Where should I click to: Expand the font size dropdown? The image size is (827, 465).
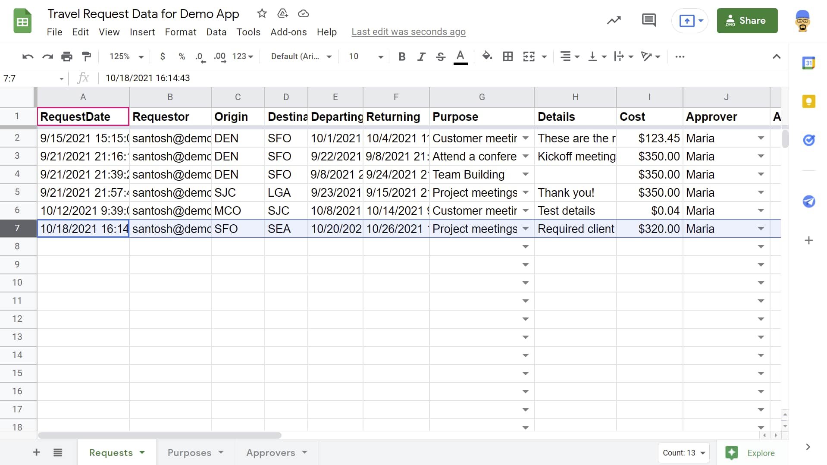pyautogui.click(x=366, y=57)
